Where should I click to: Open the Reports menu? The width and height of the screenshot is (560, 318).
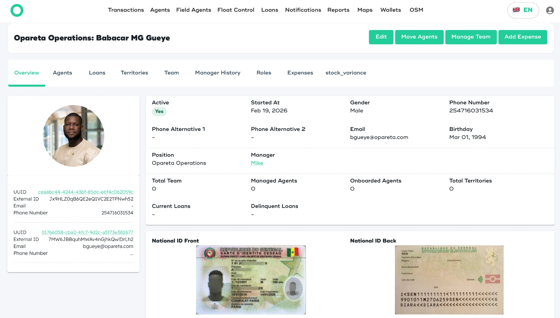(338, 10)
